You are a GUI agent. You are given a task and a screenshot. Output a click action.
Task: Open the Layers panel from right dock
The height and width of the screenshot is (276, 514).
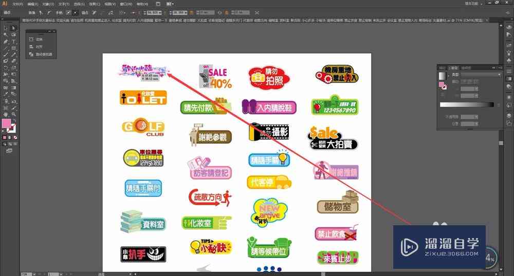(509, 116)
